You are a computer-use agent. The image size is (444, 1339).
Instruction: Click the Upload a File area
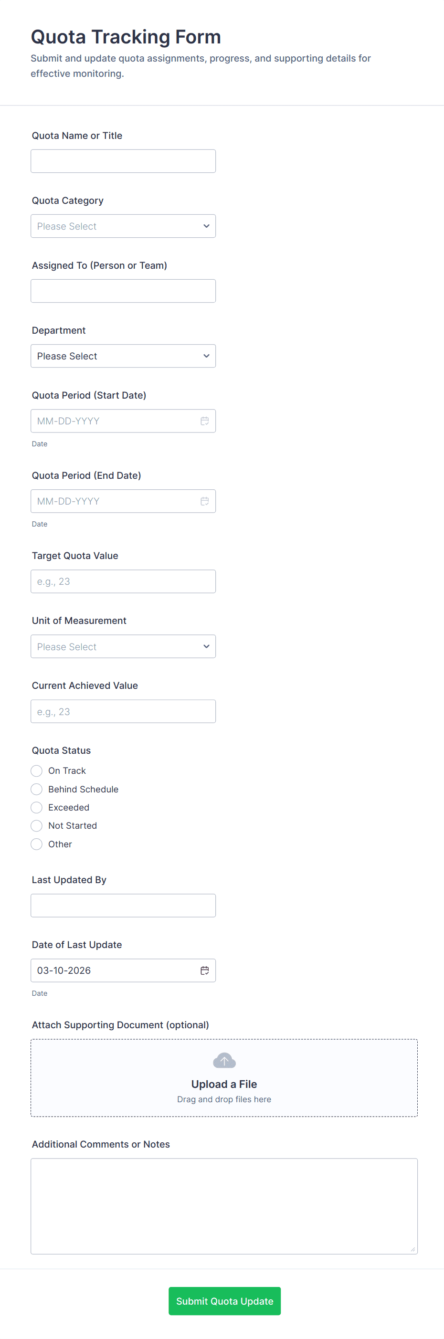pyautogui.click(x=224, y=1084)
